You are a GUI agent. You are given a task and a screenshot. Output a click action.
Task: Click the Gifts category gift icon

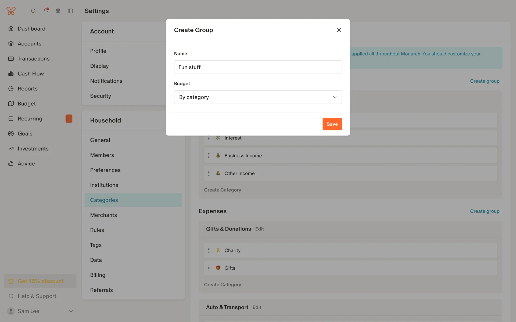pyautogui.click(x=218, y=268)
